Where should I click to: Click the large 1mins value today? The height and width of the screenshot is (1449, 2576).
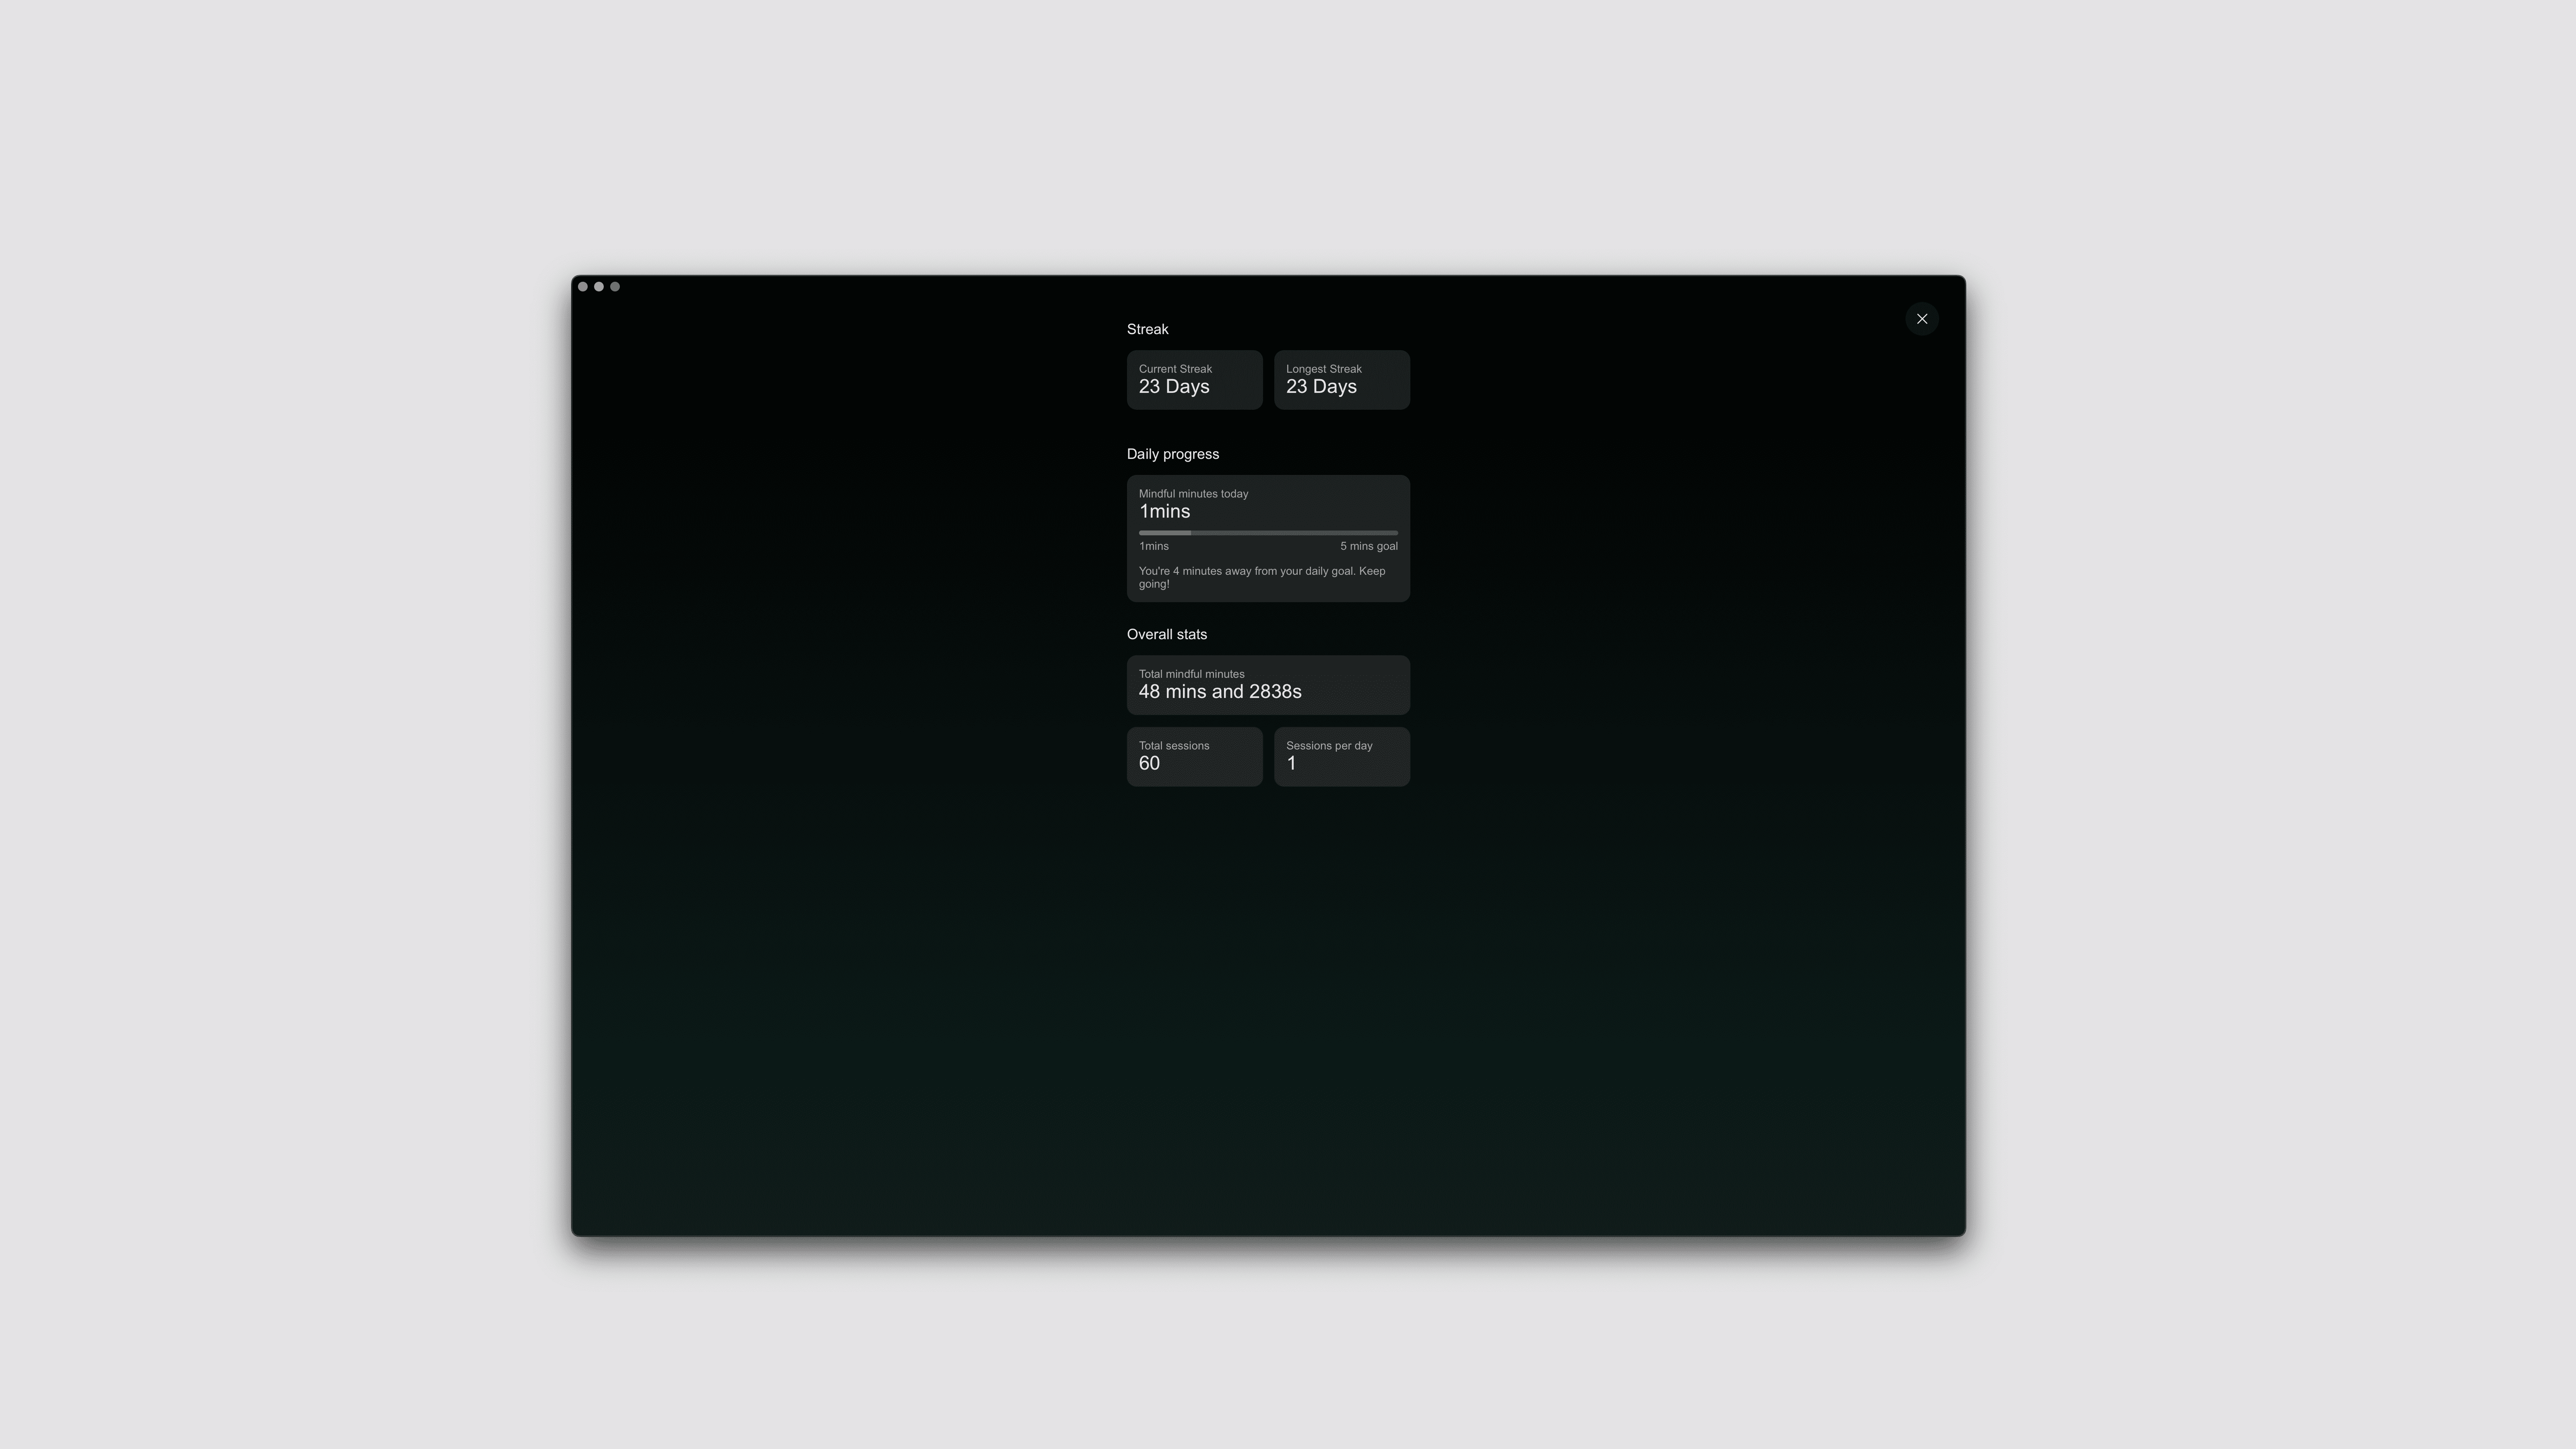1164,512
